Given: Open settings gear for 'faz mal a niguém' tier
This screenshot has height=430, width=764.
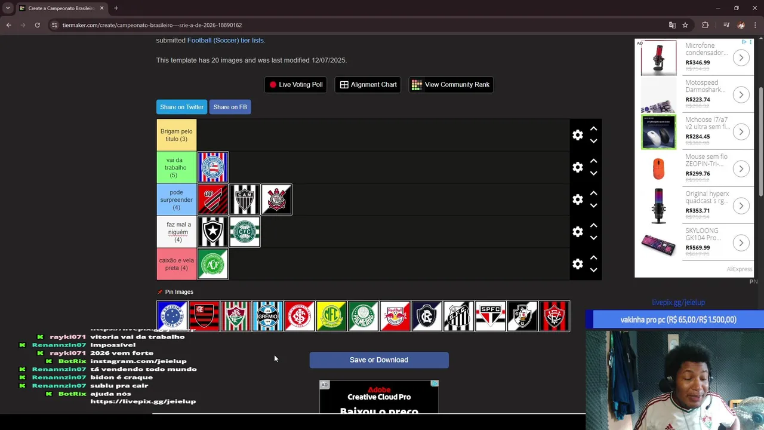Looking at the screenshot, I should (577, 232).
